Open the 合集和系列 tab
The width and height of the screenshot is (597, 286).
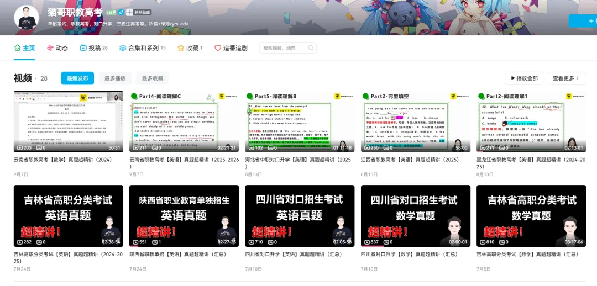(143, 48)
